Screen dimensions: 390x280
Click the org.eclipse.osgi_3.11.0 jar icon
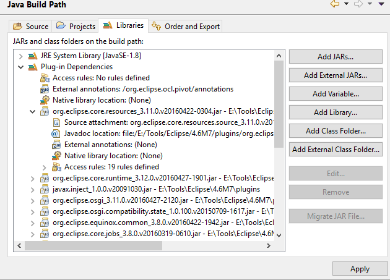(x=45, y=200)
